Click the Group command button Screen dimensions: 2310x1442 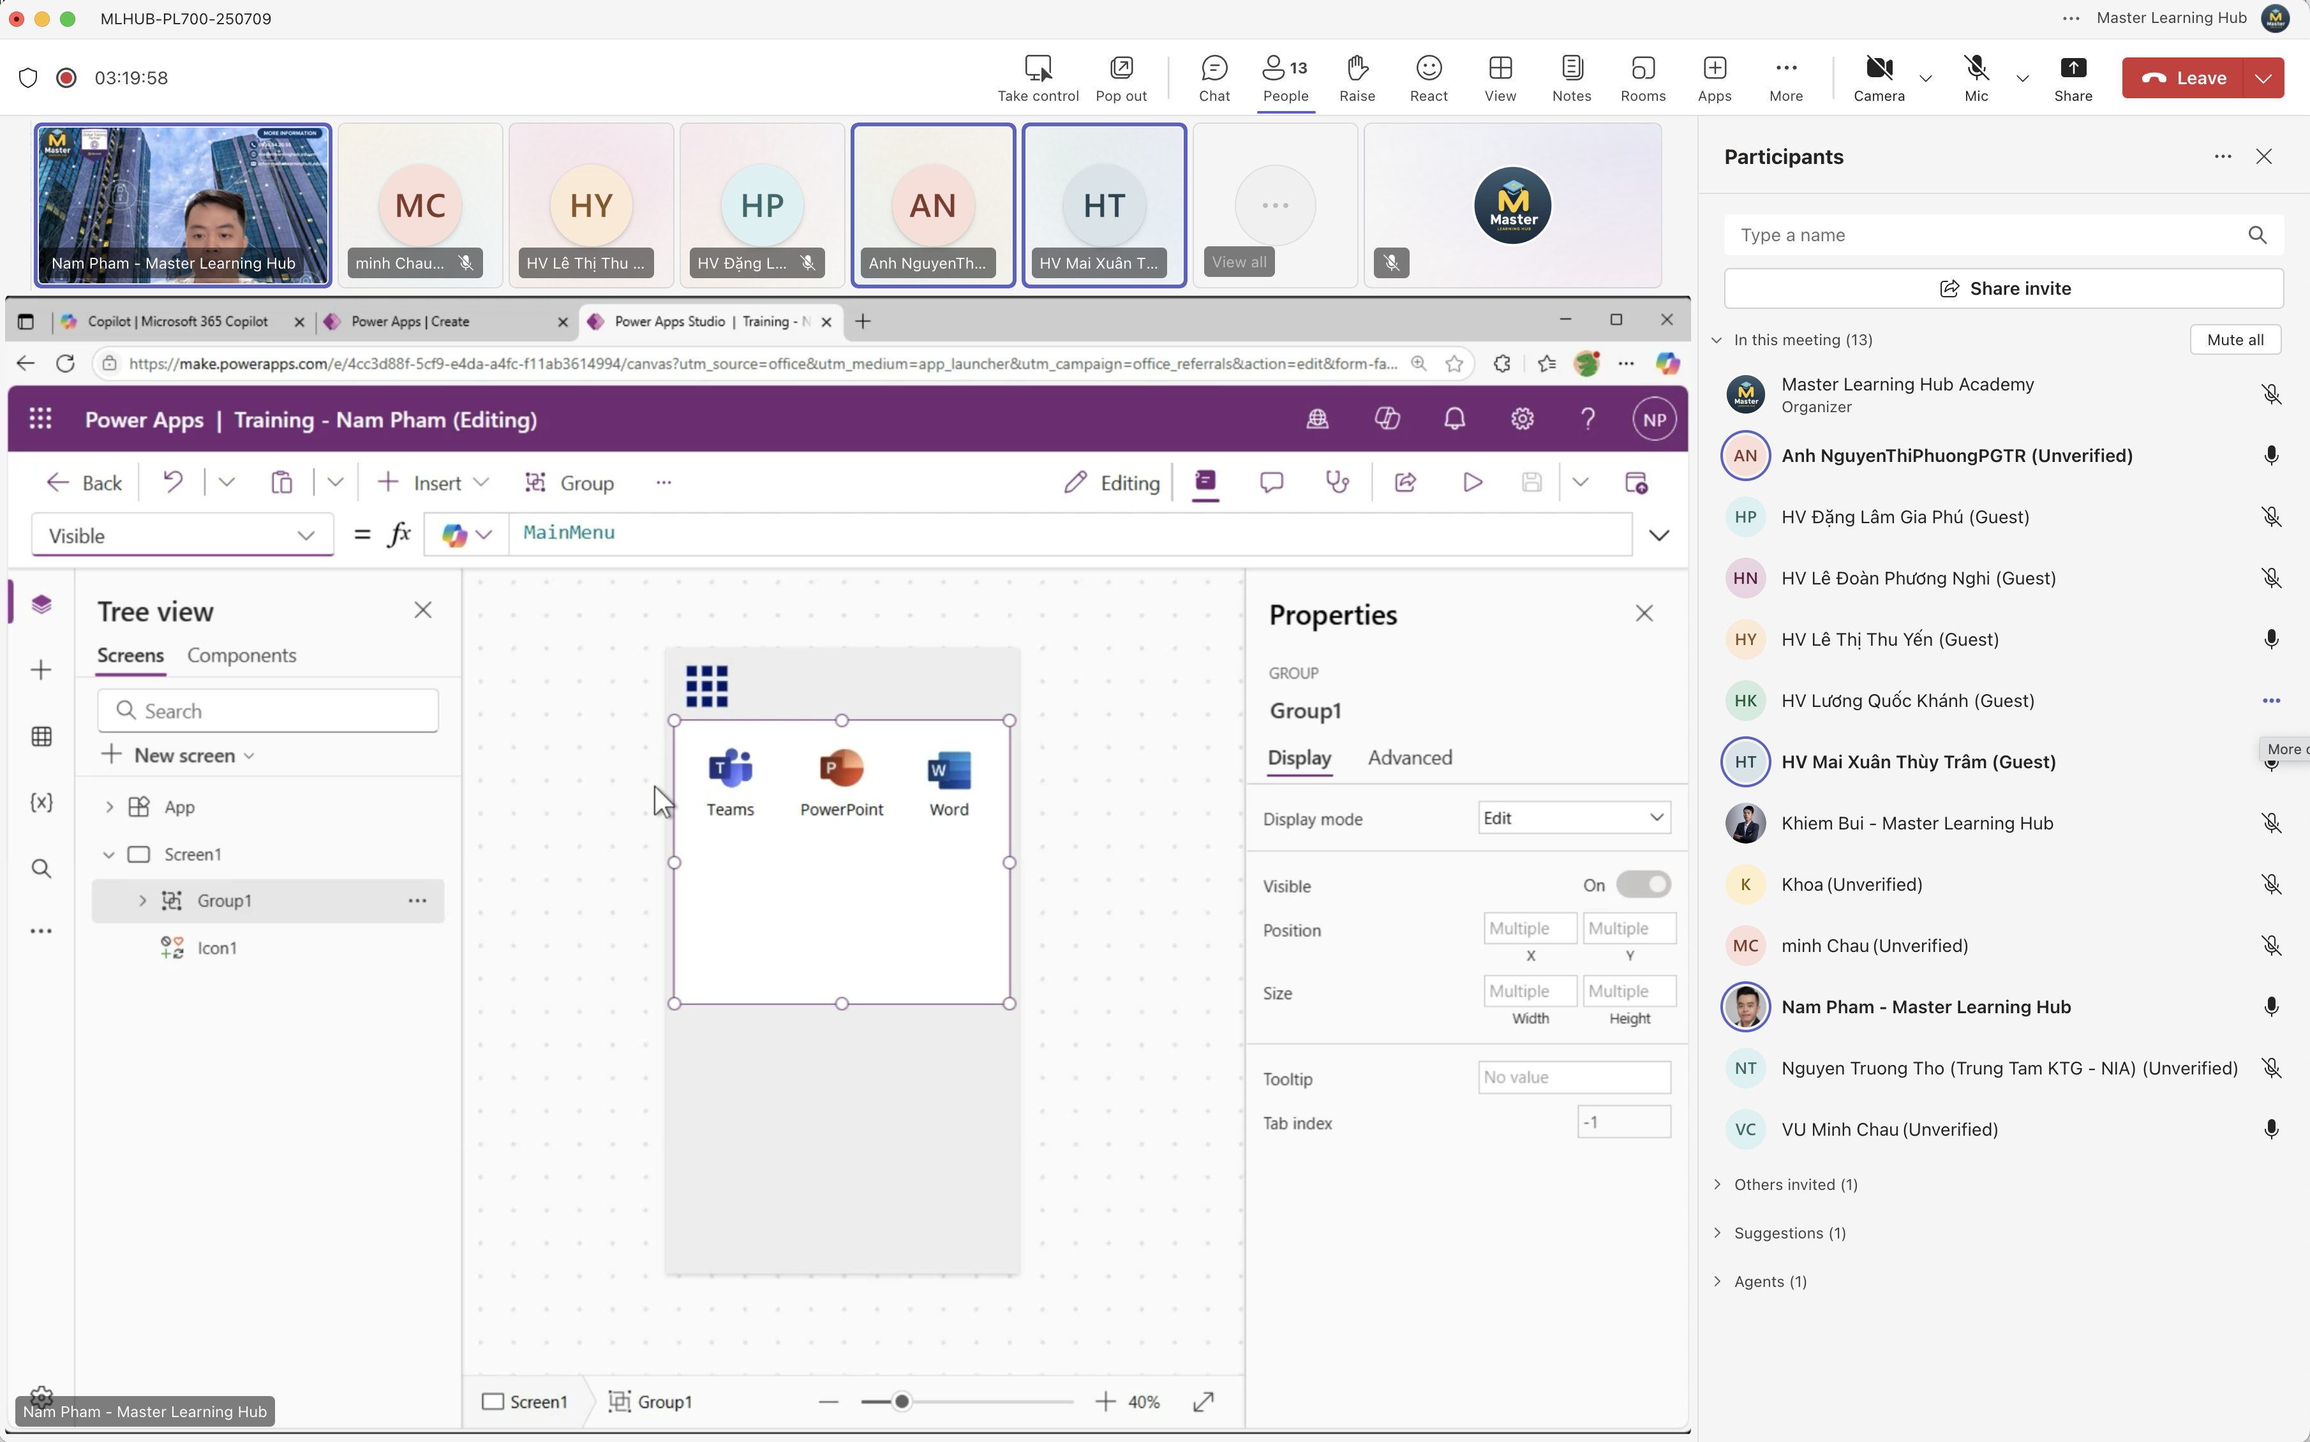coord(569,482)
